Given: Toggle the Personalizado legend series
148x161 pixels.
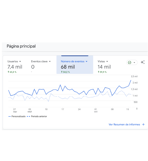Looking at the screenshot, I should pos(17,117).
